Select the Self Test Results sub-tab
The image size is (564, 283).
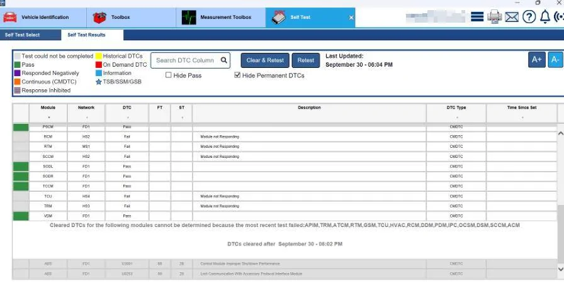click(92, 35)
